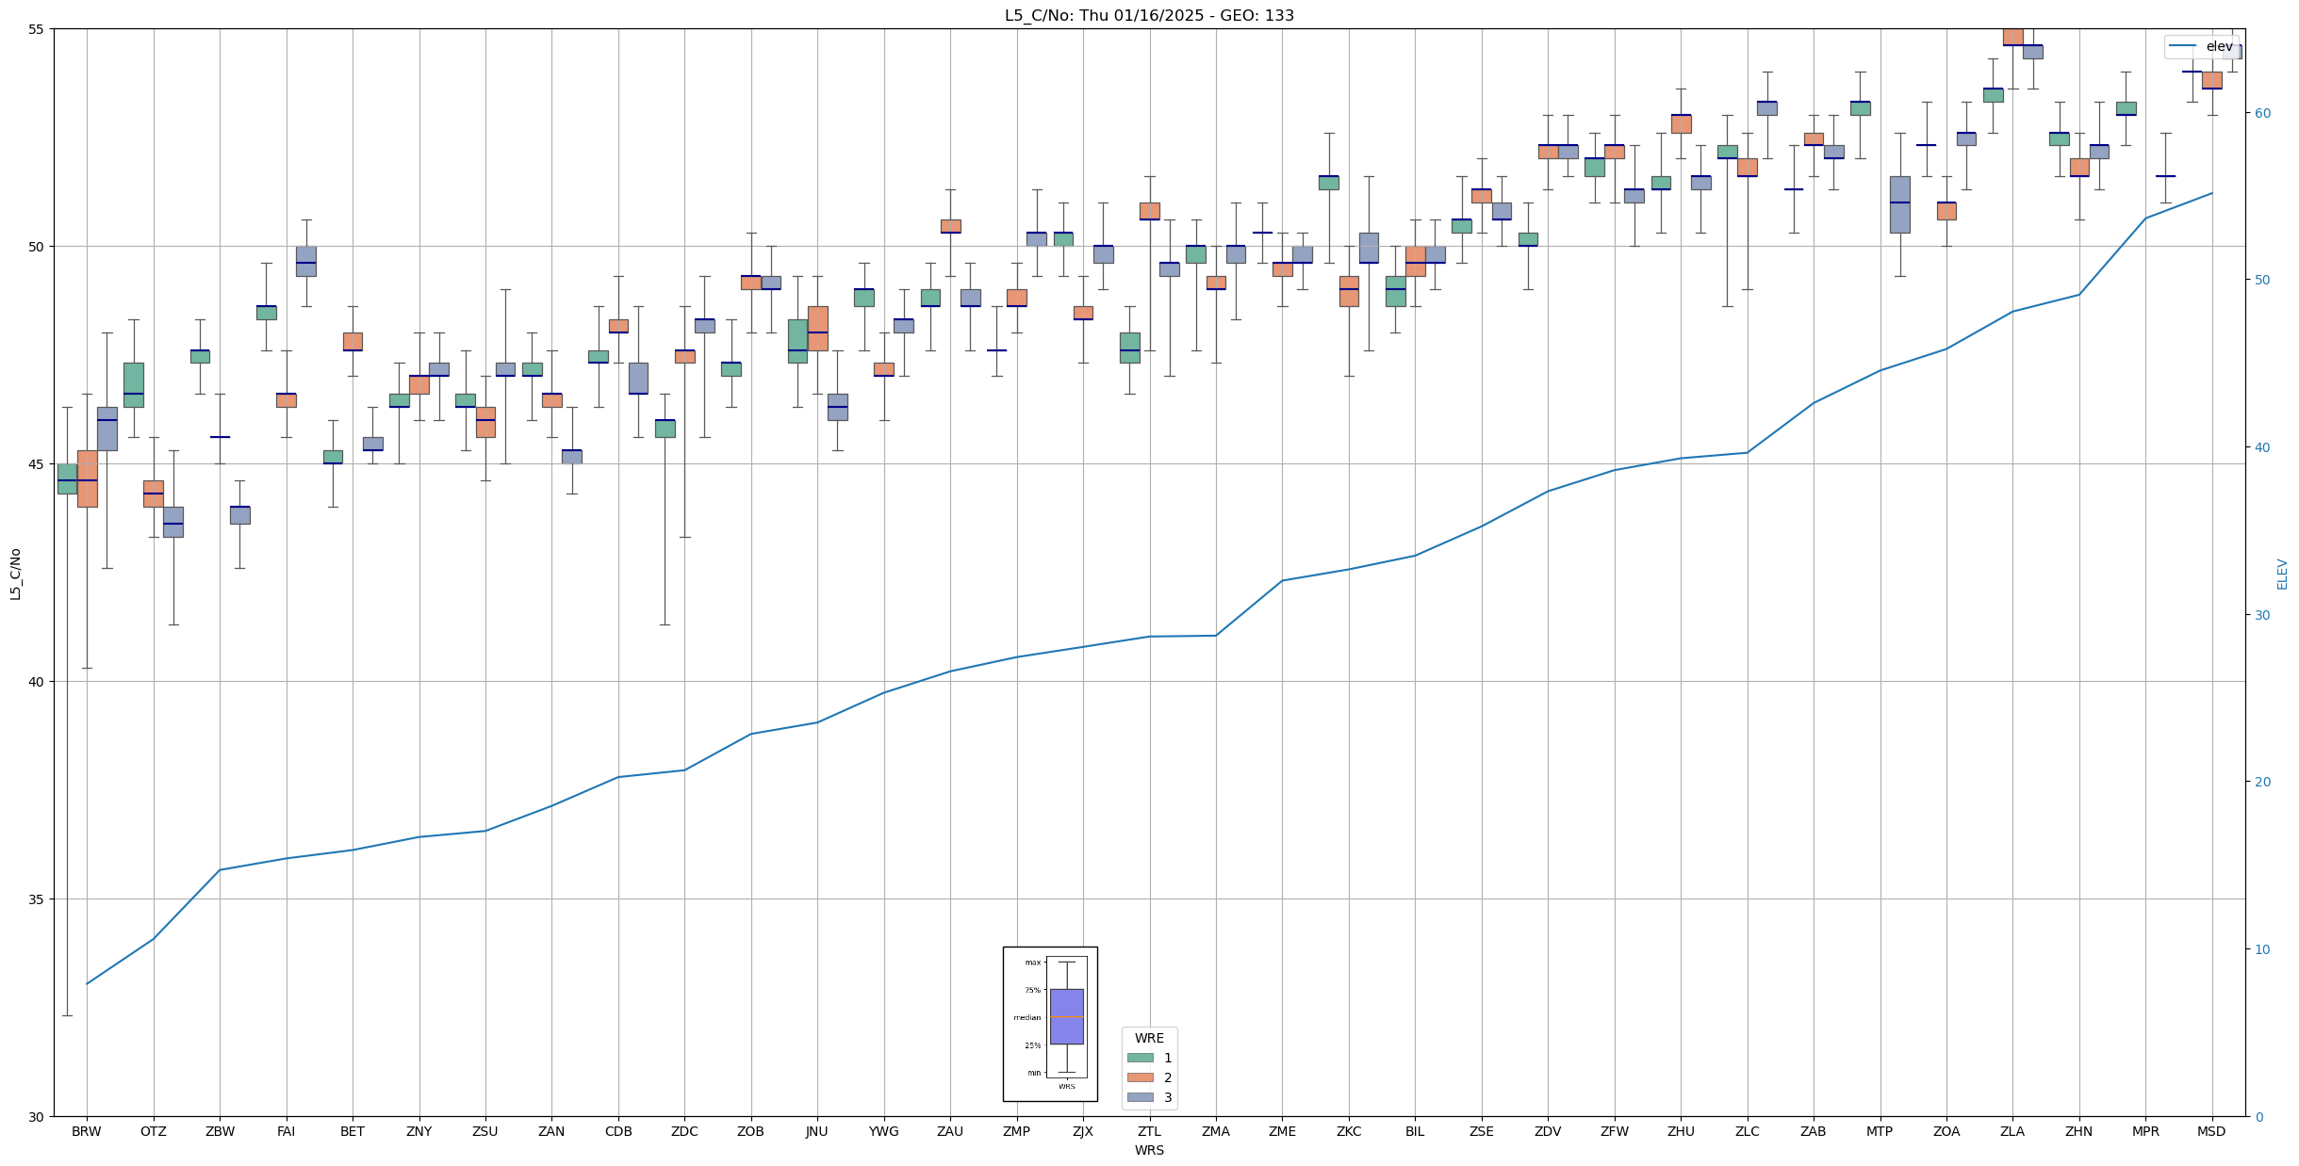The image size is (2299, 1166).
Task: Click the ELEV right axis label
Action: [2282, 574]
